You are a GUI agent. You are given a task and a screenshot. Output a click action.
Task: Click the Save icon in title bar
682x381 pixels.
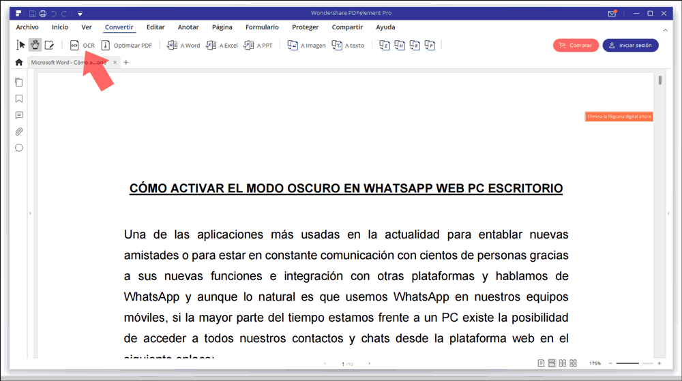pyautogui.click(x=32, y=14)
